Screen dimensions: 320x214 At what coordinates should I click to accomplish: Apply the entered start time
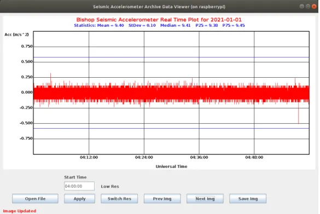tap(80, 199)
